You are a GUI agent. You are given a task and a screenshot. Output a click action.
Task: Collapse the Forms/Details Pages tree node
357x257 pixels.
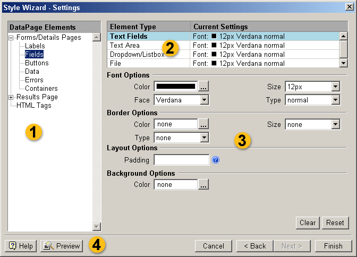[x=11, y=38]
